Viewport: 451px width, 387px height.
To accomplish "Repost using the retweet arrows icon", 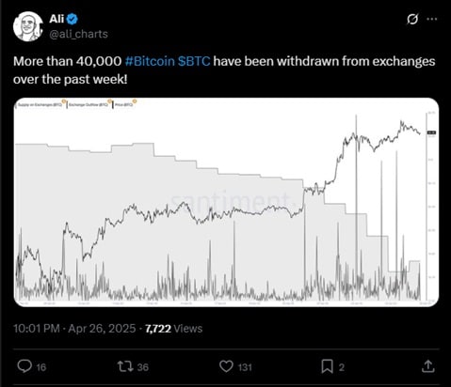I will click(x=125, y=366).
